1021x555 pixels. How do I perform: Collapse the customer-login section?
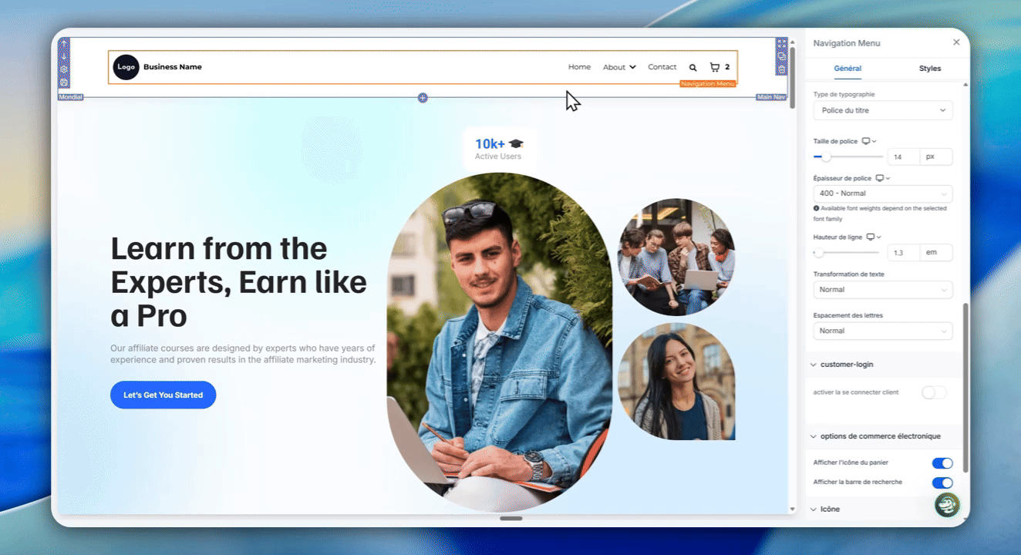tap(813, 365)
